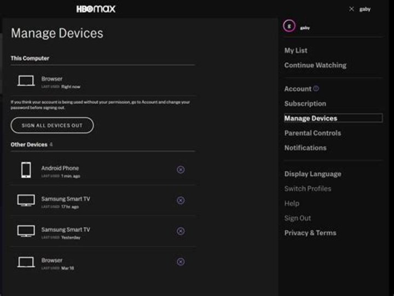Screen dimensions: 394x296
Task: Click the gaby profile avatar circle
Action: pos(289,26)
